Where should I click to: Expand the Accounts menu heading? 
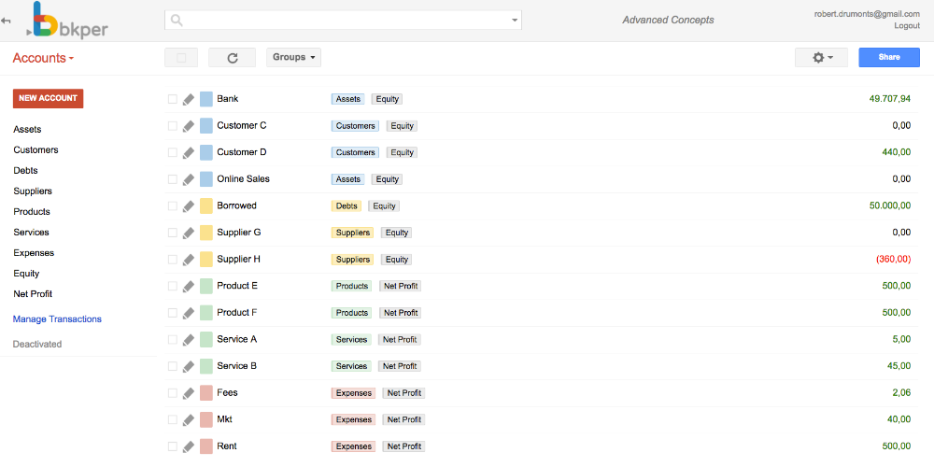(43, 58)
